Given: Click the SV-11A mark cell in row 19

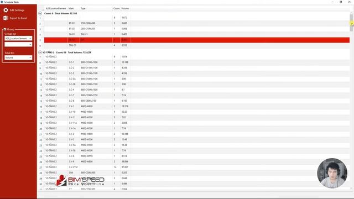Looking at the screenshot, I should point(74,123).
